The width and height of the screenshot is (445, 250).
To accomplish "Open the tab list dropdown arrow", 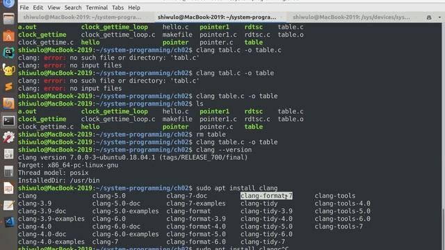I will (439, 17).
